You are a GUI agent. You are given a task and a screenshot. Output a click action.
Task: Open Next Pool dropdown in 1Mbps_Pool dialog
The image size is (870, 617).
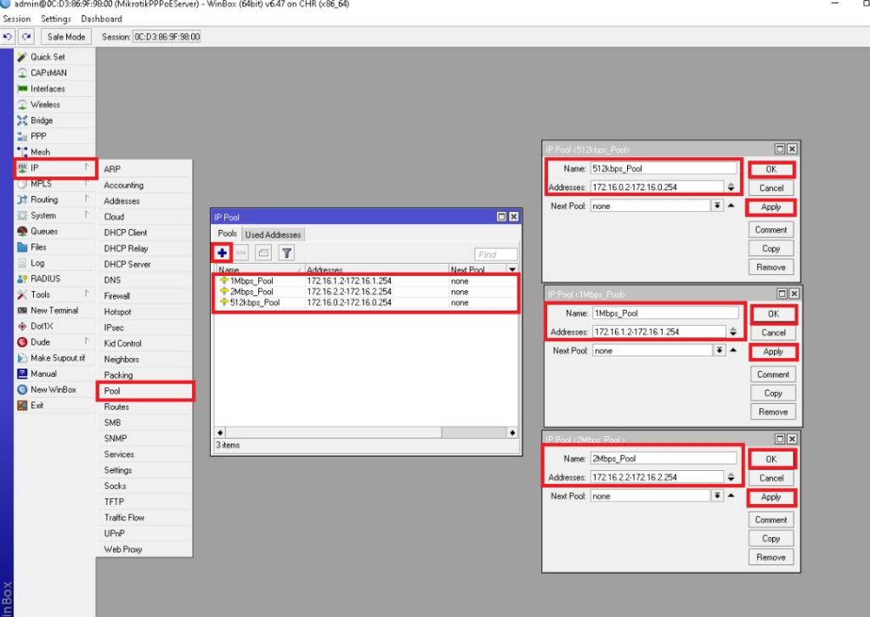720,351
